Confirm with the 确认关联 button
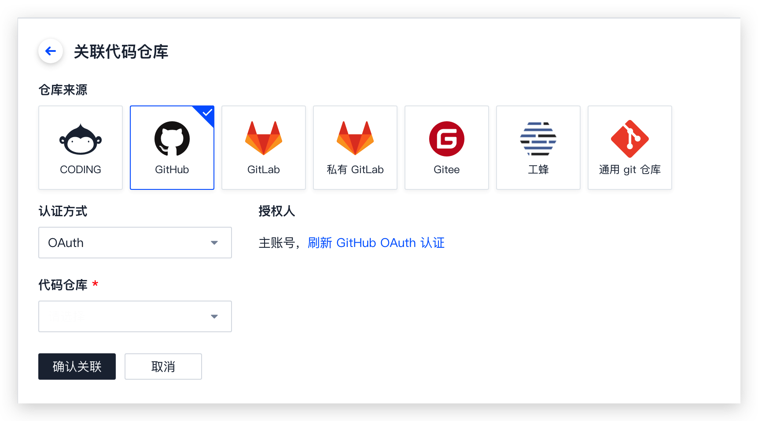Image resolution: width=758 pixels, height=421 pixels. pyautogui.click(x=77, y=367)
